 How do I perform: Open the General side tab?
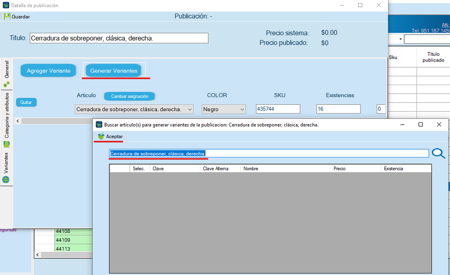pyautogui.click(x=6, y=74)
